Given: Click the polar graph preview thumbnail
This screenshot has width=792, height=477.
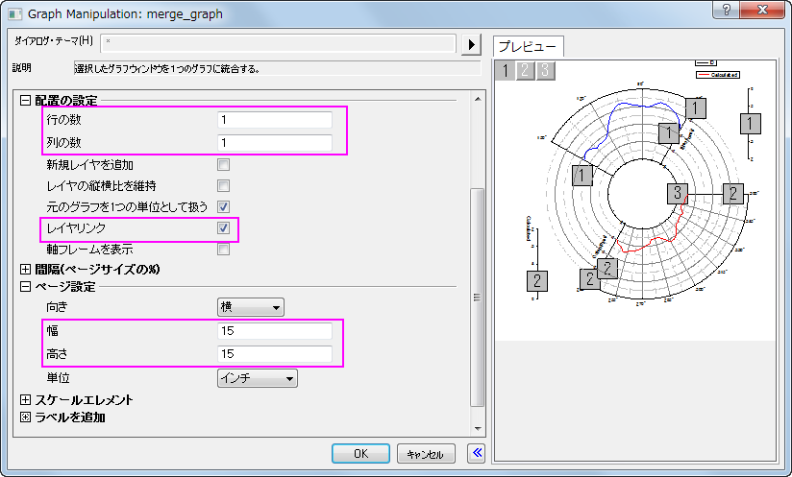Looking at the screenshot, I should pos(634,201).
